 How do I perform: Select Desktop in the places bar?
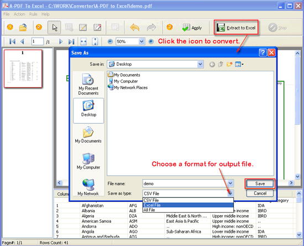(x=88, y=111)
